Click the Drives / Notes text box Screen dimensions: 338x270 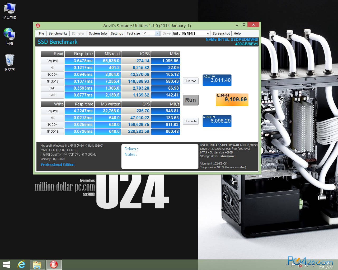[x=160, y=156]
